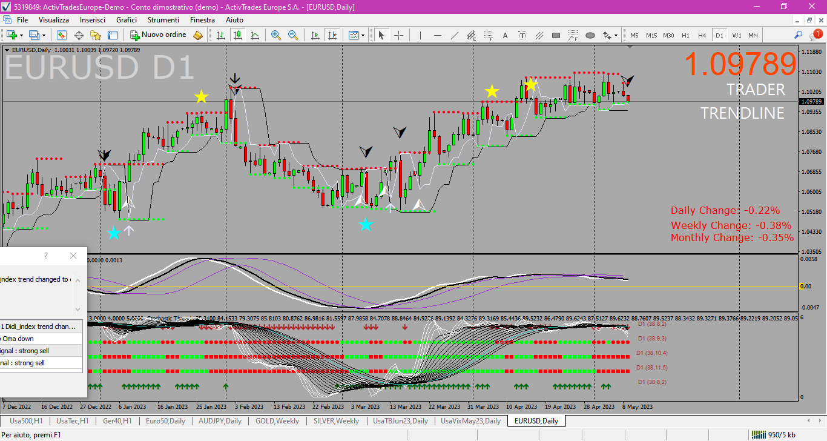The image size is (827, 441).
Task: Switch to Usa500,H1 chart tab
Action: pyautogui.click(x=26, y=421)
